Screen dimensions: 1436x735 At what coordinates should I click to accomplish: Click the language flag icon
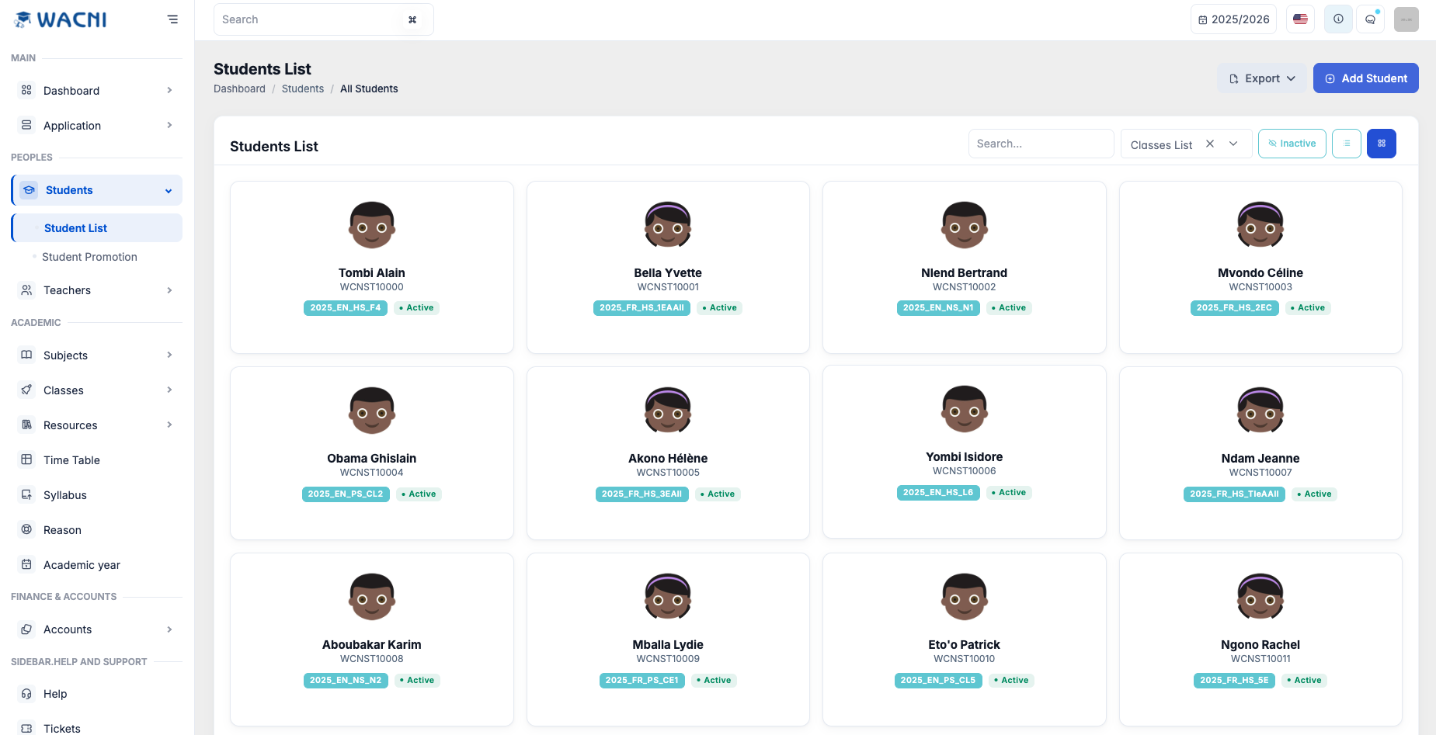coord(1300,19)
